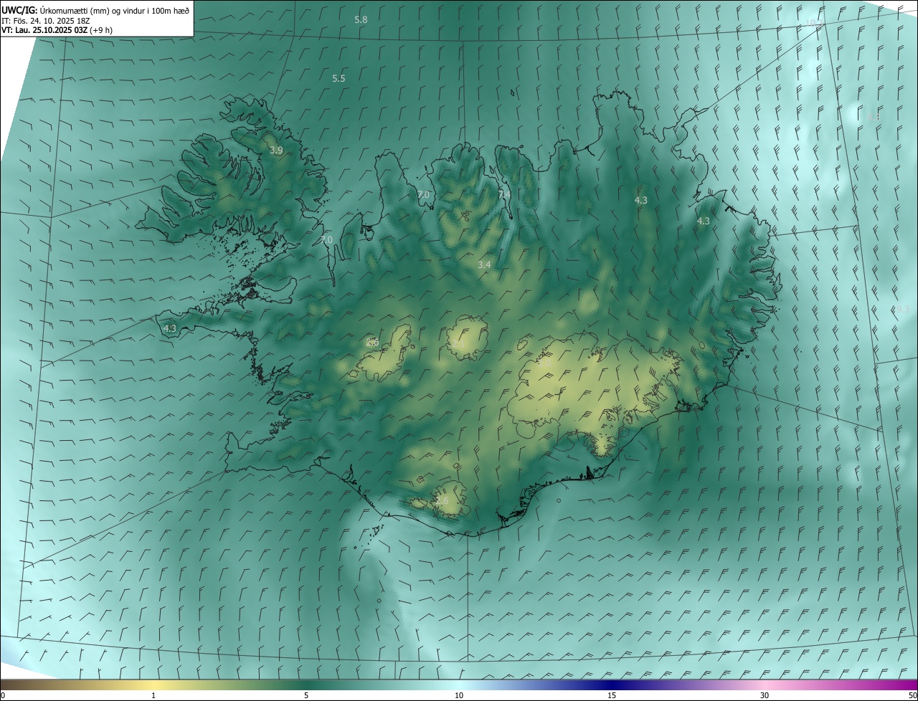Click the 9.3 value label near the east edge
This screenshot has width=918, height=701.
902,309
